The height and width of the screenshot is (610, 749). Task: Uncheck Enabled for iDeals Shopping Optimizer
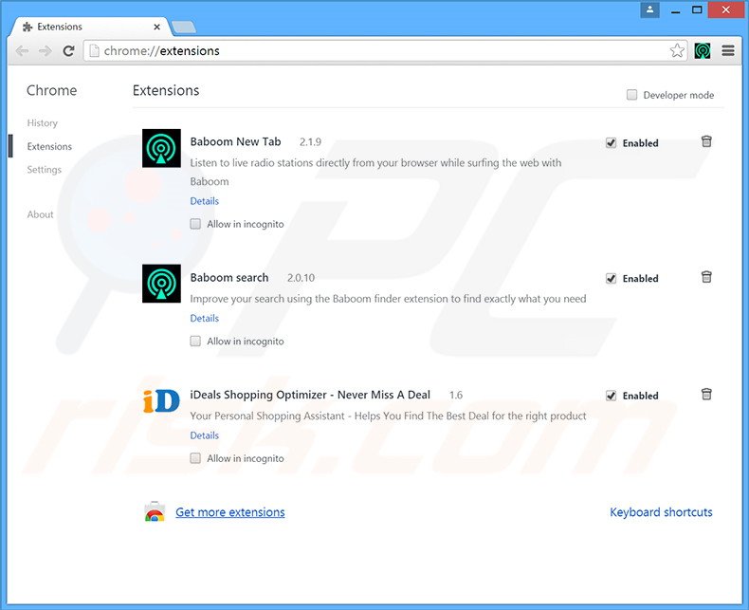(611, 396)
